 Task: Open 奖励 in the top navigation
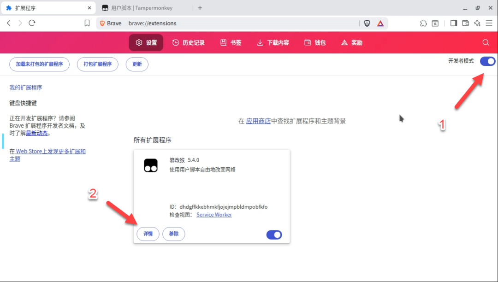(352, 42)
